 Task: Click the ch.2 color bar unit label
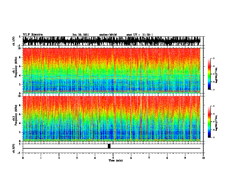click(216, 123)
